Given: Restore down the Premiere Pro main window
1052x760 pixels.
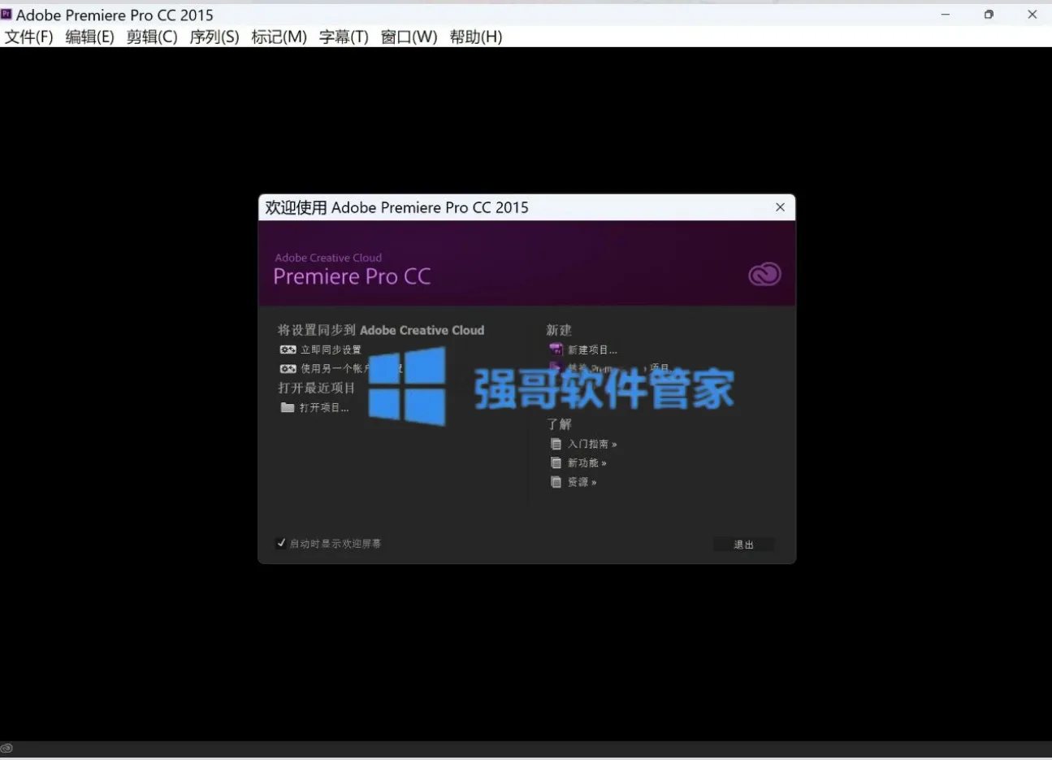Looking at the screenshot, I should point(989,14).
